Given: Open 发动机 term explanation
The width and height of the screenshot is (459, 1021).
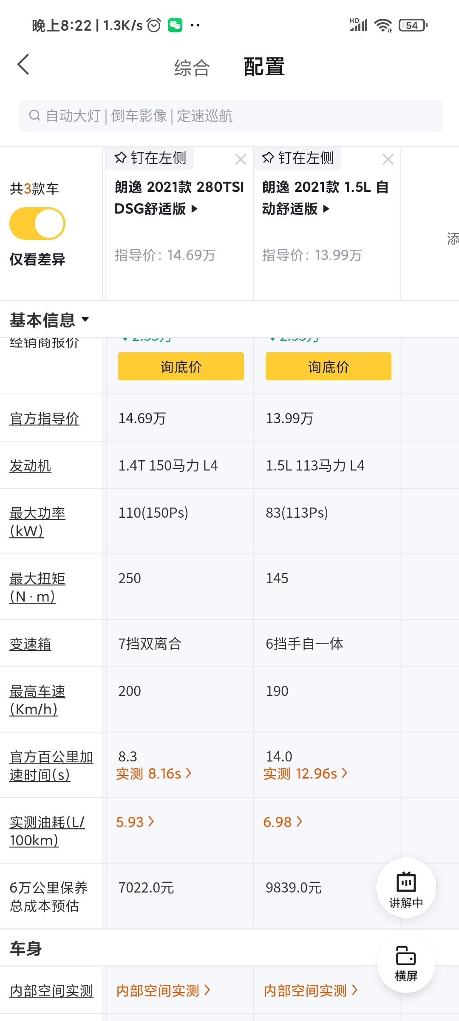Looking at the screenshot, I should (x=30, y=466).
